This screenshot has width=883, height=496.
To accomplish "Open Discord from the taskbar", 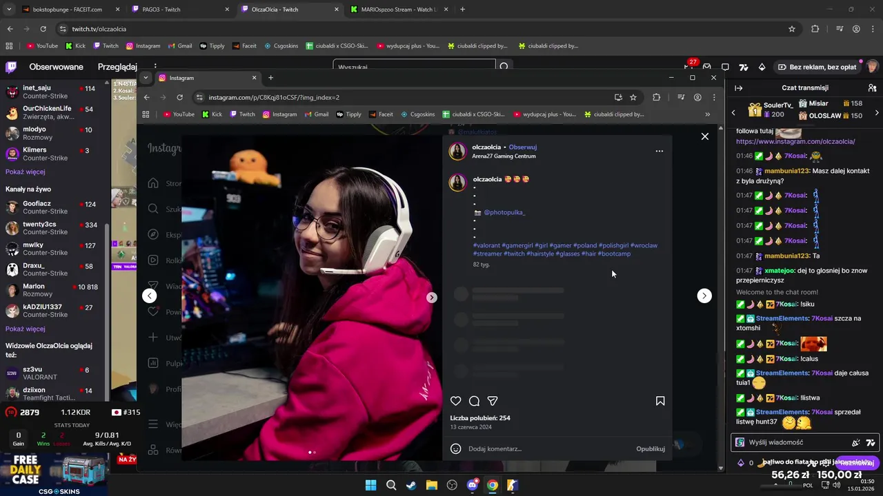I will 472,485.
